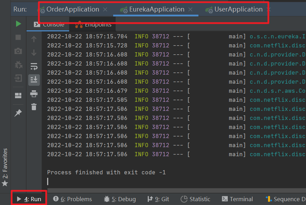
Task: Open the 4: Run tool window
Action: tap(29, 199)
